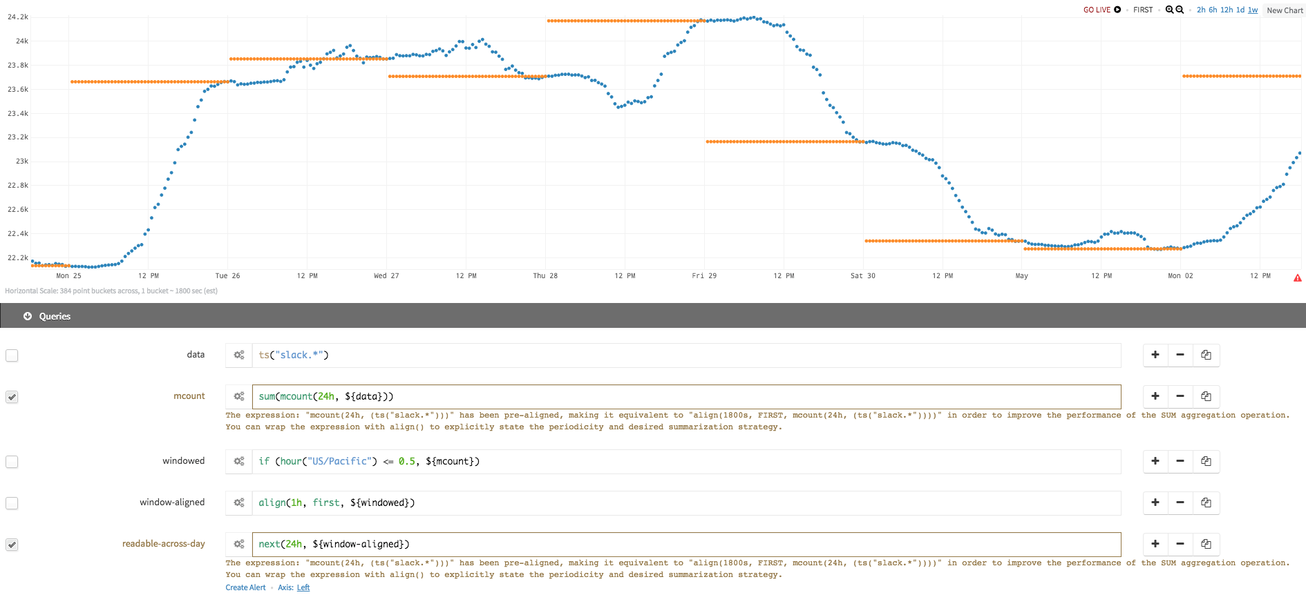Collapse the Queries section via its arrow icon
Screen dimensions: 1306x595
[28, 316]
